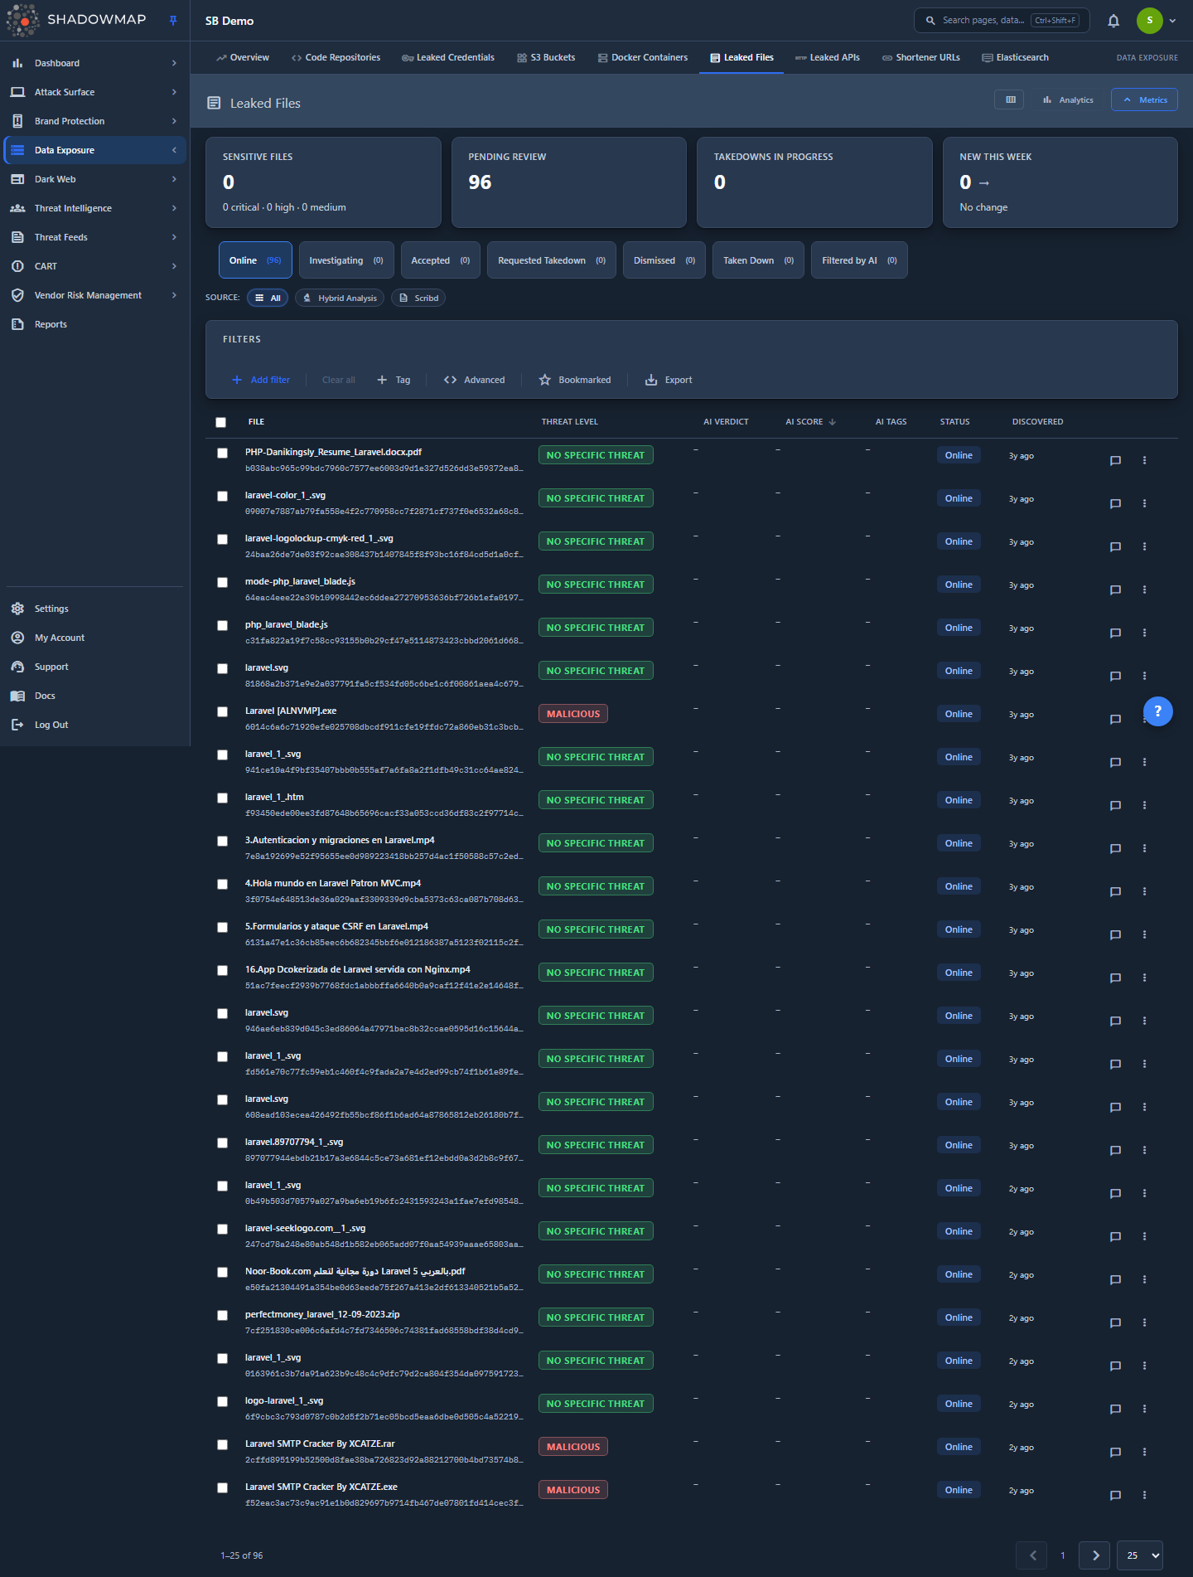
Task: Open comments for Laravel [ALNVMP].exe
Action: (x=1115, y=719)
